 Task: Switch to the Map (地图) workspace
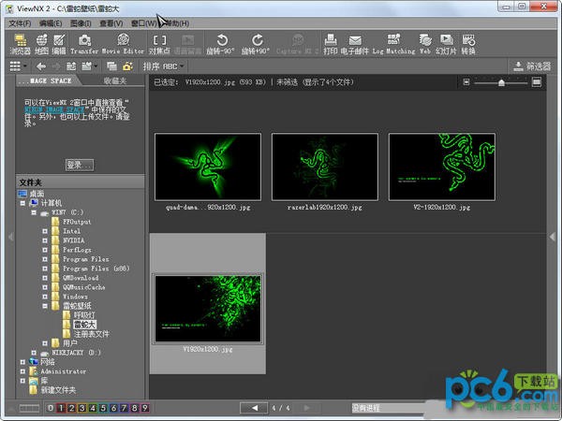click(41, 44)
